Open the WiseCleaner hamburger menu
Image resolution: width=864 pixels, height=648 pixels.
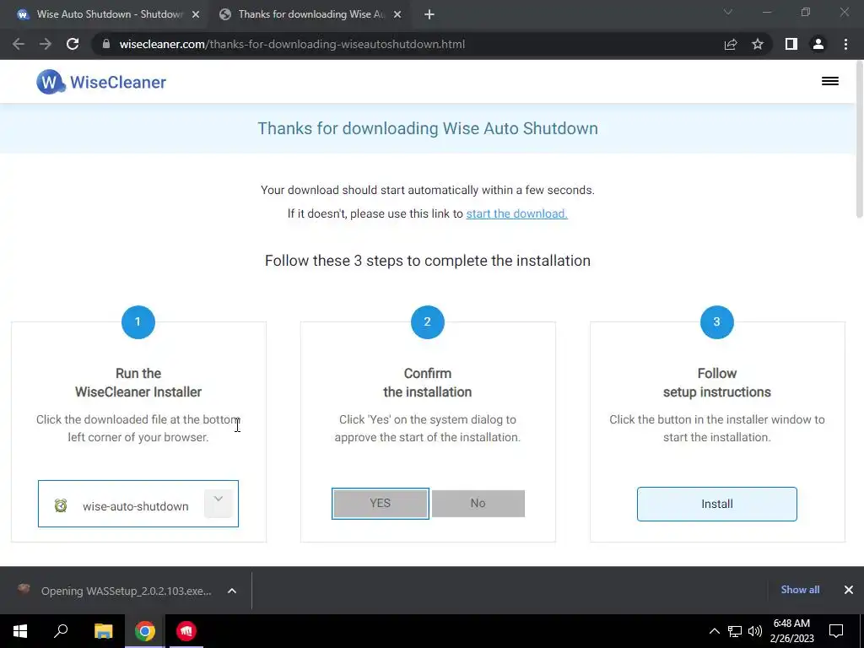(x=830, y=81)
